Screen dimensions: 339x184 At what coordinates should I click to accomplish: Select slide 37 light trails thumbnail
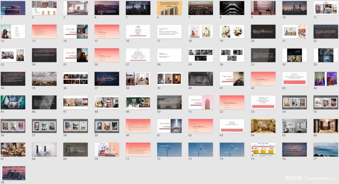coord(107,79)
